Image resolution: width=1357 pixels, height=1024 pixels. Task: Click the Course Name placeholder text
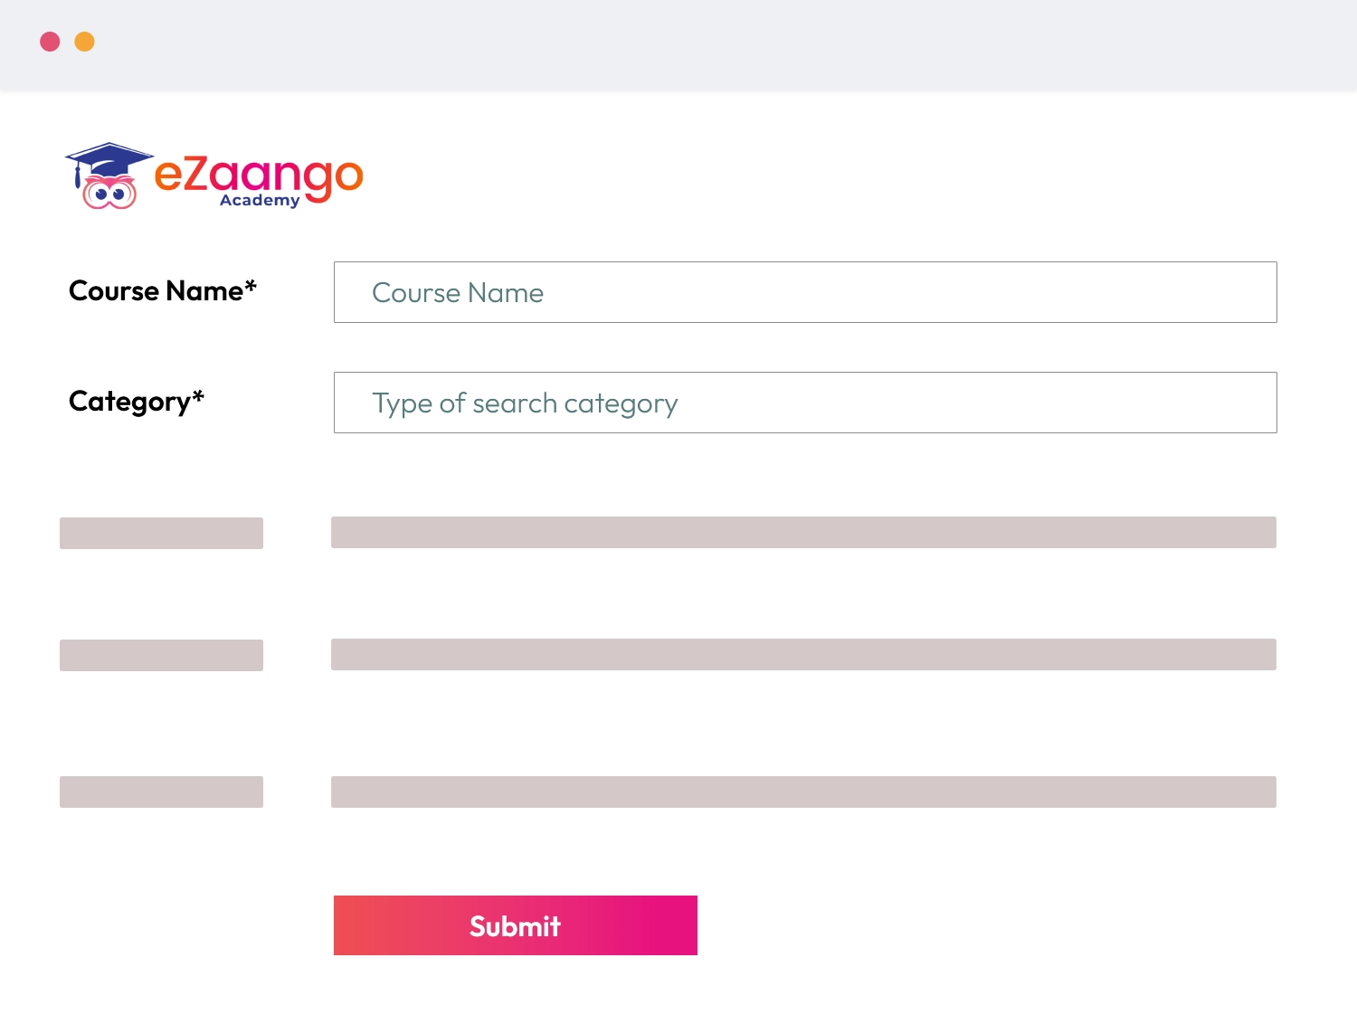click(x=458, y=292)
